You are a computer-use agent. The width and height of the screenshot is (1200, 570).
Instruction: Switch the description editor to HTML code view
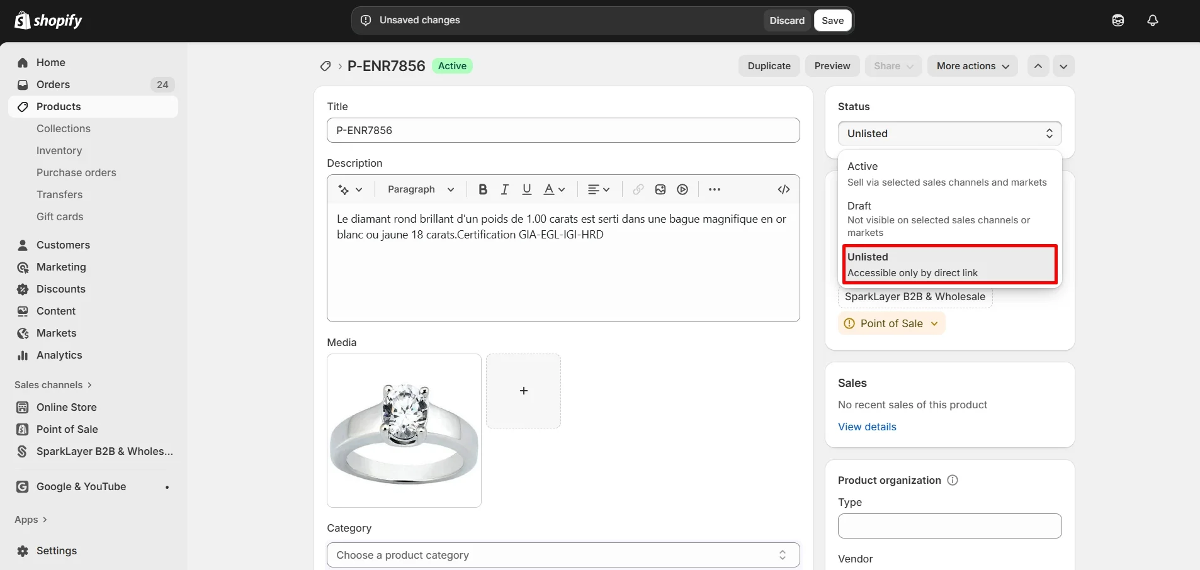783,189
